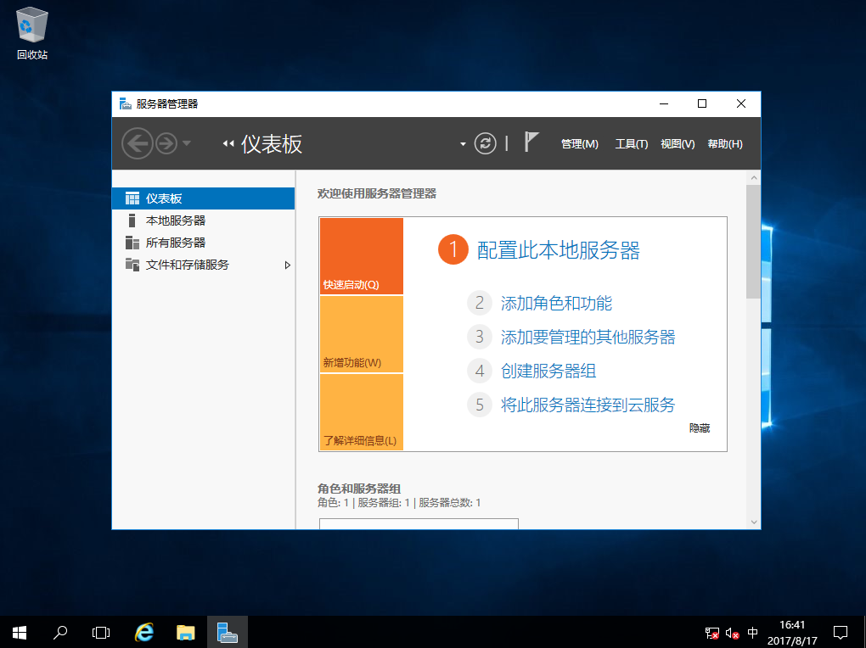This screenshot has height=648, width=866.
Task: Click the step 3 circle
Action: [480, 337]
